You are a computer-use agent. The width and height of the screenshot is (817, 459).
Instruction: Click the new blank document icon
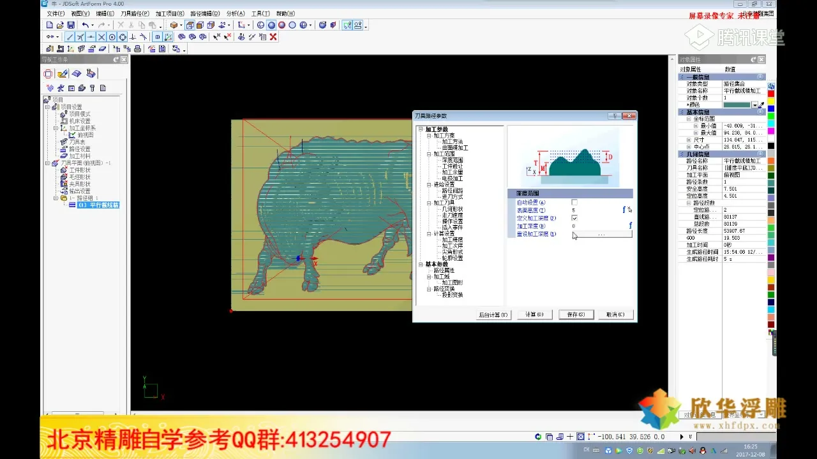50,25
